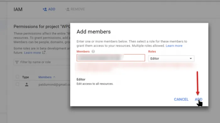Click the Members sort arrow icon

(x=54, y=77)
